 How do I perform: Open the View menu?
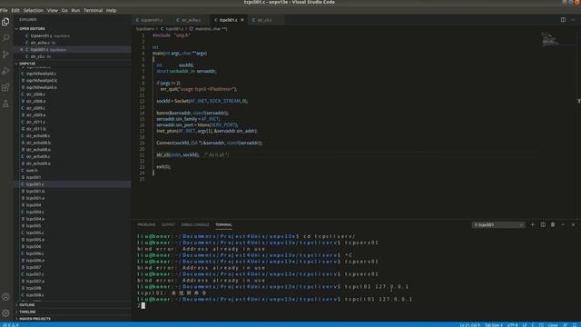(x=53, y=10)
